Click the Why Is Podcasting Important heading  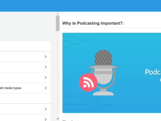[93, 23]
